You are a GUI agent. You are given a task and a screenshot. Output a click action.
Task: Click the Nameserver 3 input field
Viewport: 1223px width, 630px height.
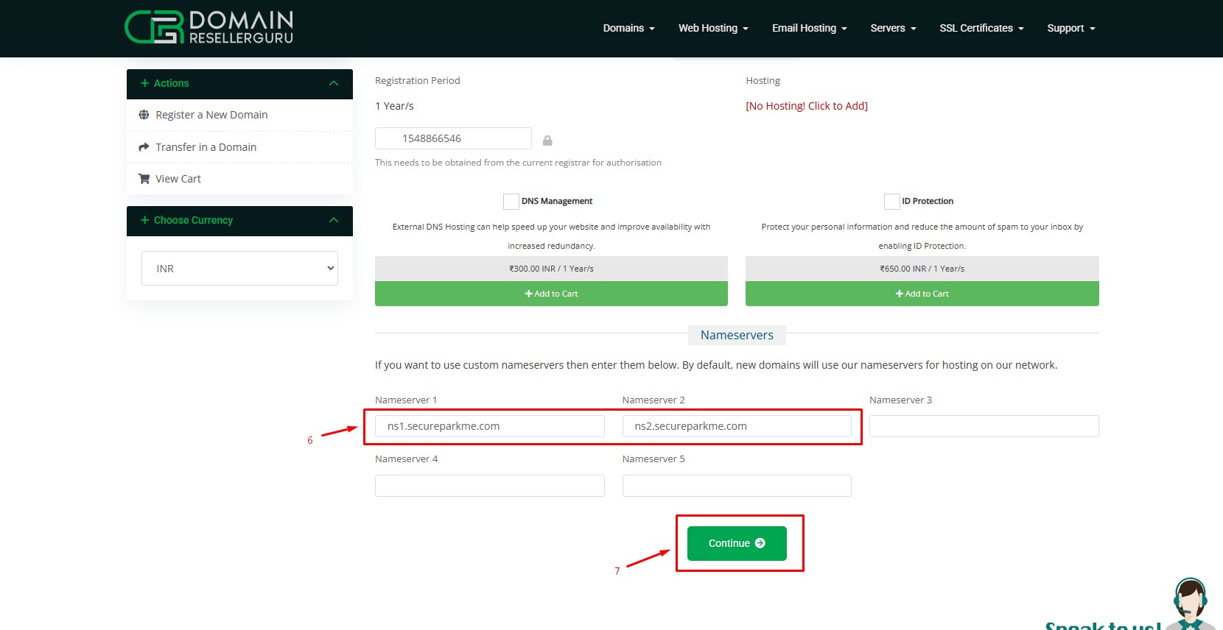[984, 426]
